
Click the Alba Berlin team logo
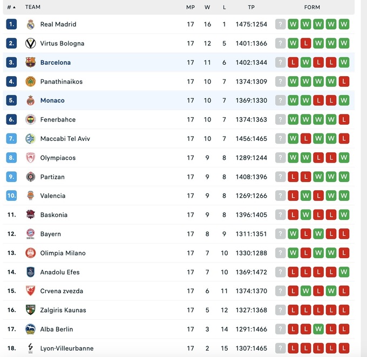coord(31,329)
